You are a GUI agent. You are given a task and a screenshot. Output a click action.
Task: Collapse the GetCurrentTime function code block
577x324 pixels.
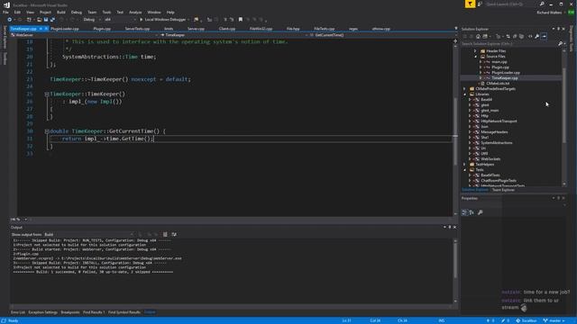tap(47, 131)
